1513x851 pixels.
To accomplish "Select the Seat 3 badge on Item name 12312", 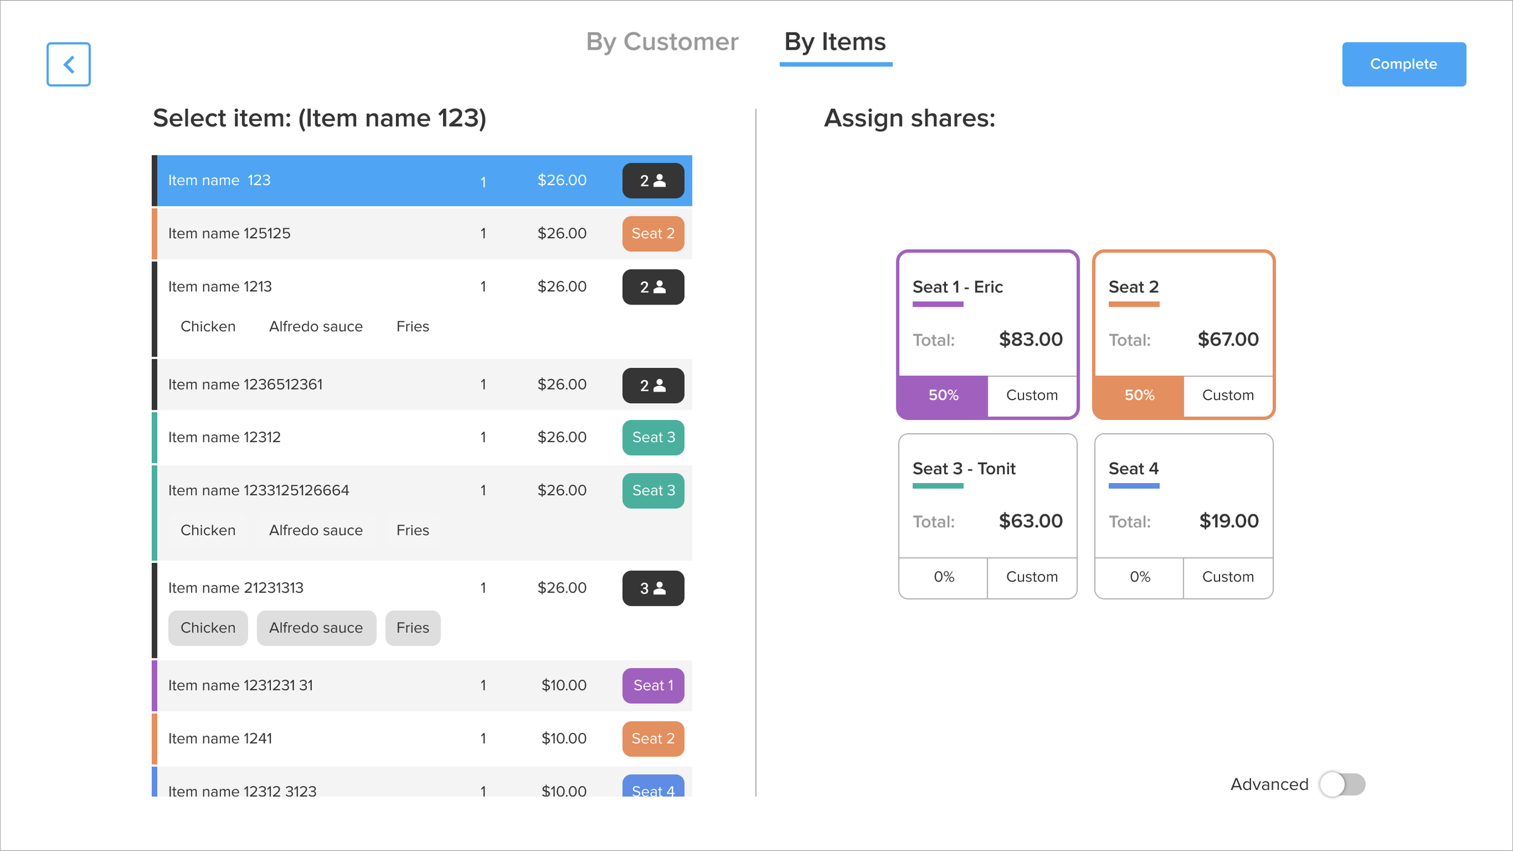I will coord(653,437).
